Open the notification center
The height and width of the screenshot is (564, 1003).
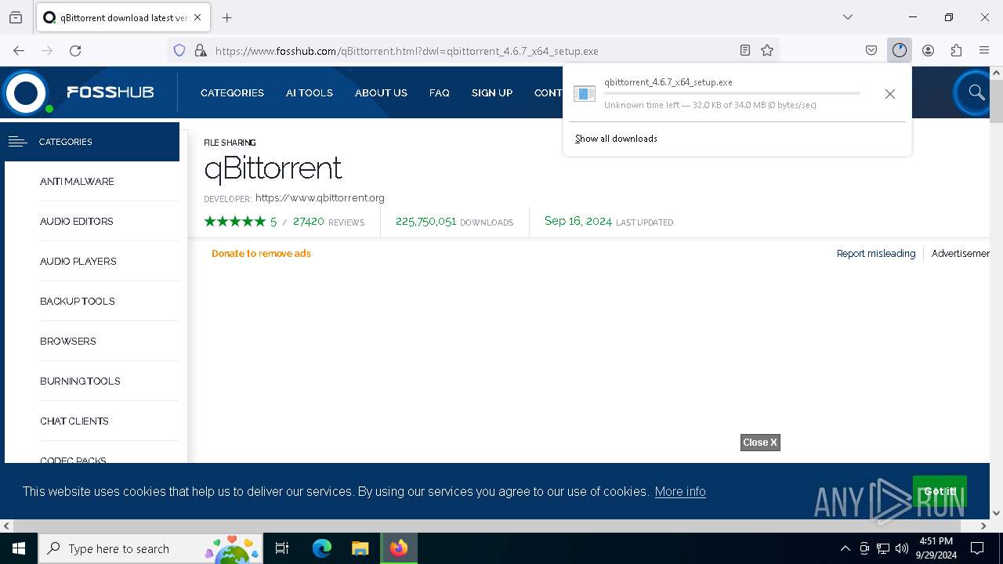tap(977, 548)
